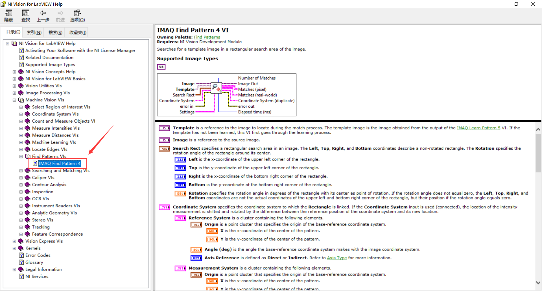
Task: Switch to the 目录(C) contents tab
Action: [13, 32]
